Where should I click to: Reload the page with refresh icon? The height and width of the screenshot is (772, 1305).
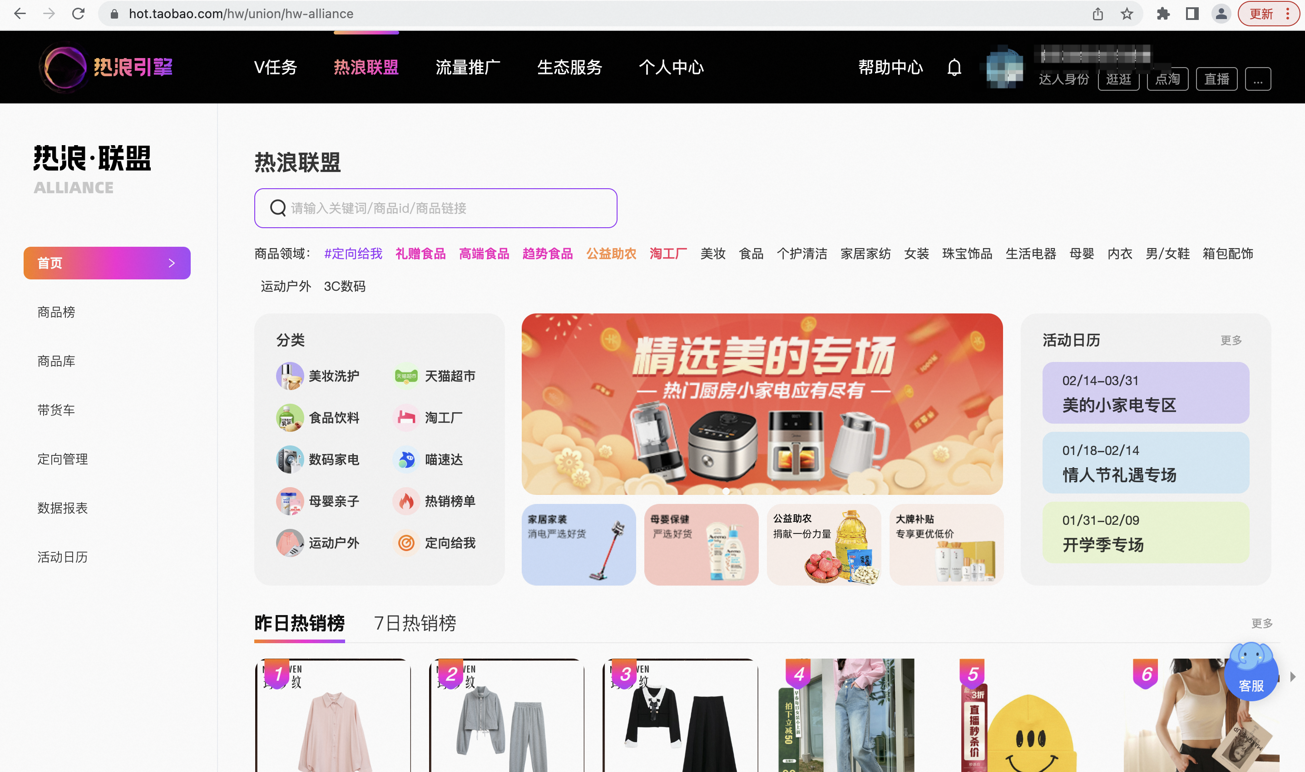coord(78,14)
